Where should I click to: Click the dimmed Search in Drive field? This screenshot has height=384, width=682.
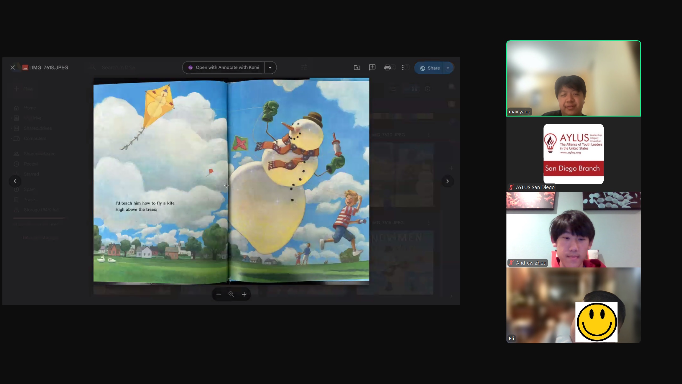point(119,67)
